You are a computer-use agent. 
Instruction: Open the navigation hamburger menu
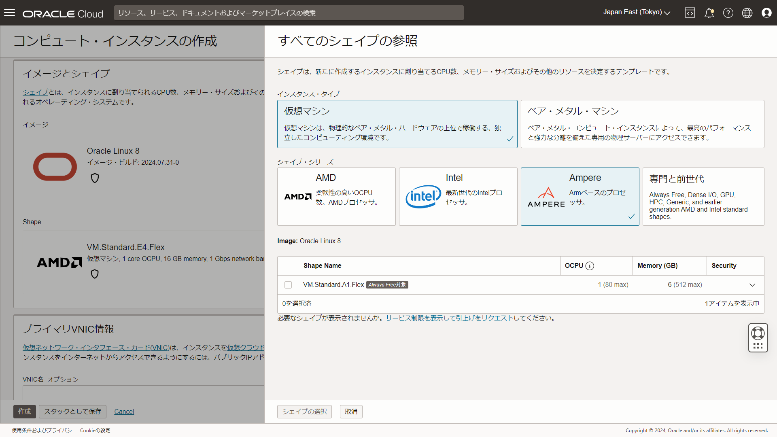(x=10, y=13)
